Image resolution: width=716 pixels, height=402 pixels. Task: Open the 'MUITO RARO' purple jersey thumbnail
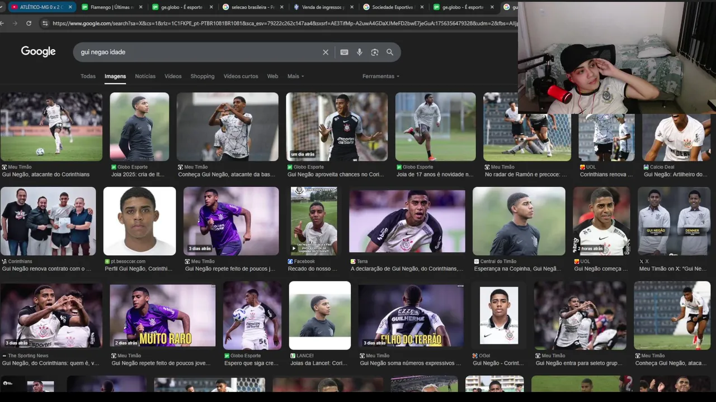click(162, 315)
